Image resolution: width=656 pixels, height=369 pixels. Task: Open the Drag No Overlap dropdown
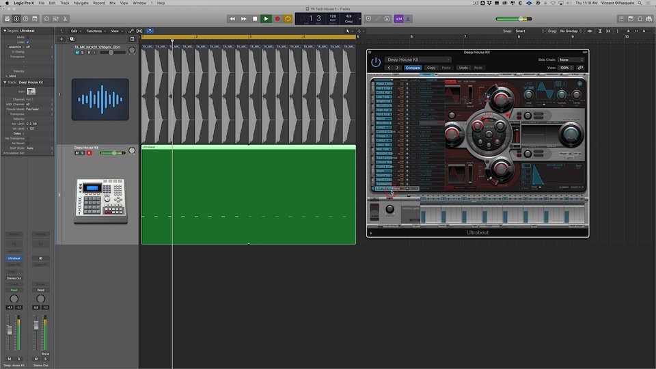pos(571,31)
